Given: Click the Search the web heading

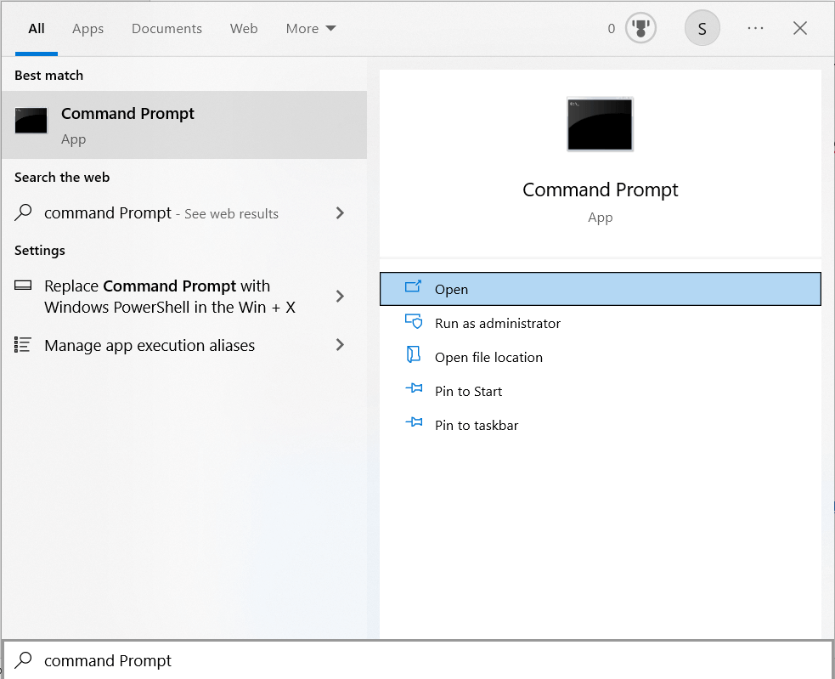Looking at the screenshot, I should pos(62,178).
